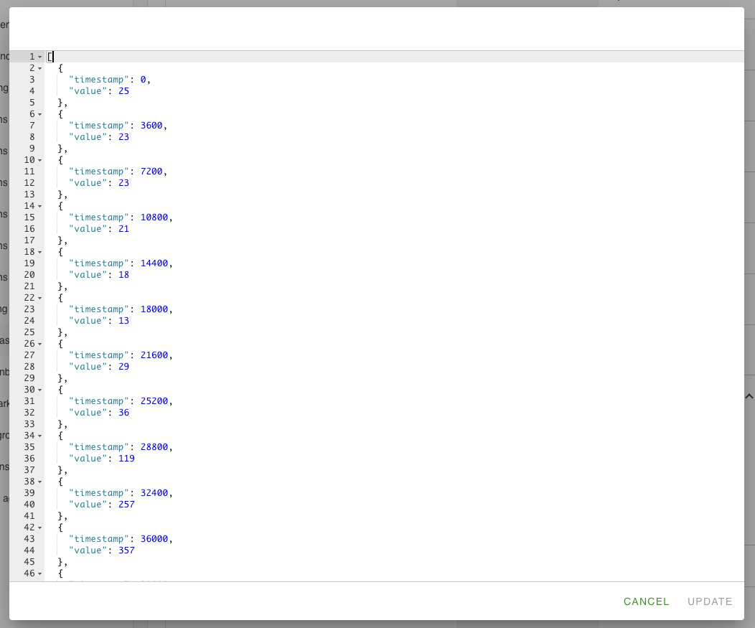Image resolution: width=755 pixels, height=628 pixels.
Task: Fold the object starting at line 2
Action: pyautogui.click(x=40, y=68)
